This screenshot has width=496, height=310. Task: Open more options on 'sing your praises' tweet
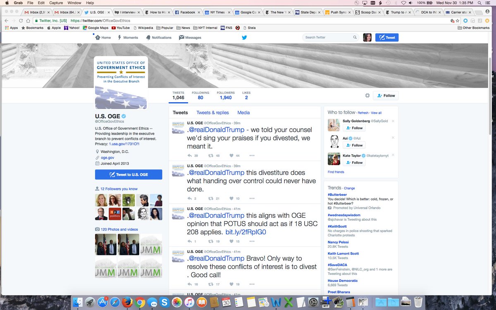[x=252, y=155]
